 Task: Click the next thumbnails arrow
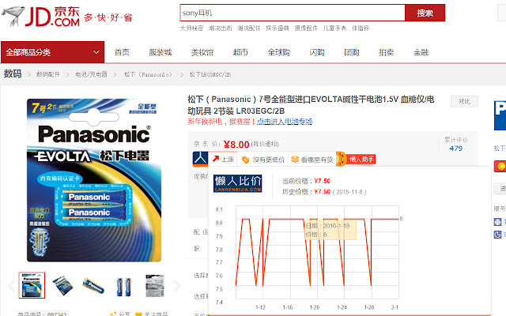coord(177,286)
